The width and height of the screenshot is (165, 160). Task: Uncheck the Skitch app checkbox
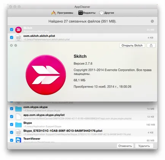coord(12,30)
